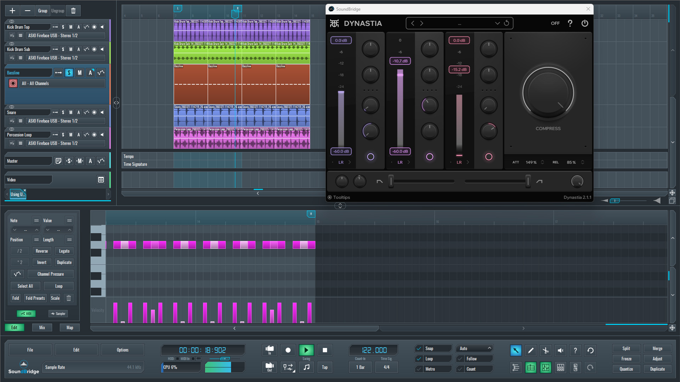Mute the Percussion Loop track

click(71, 135)
